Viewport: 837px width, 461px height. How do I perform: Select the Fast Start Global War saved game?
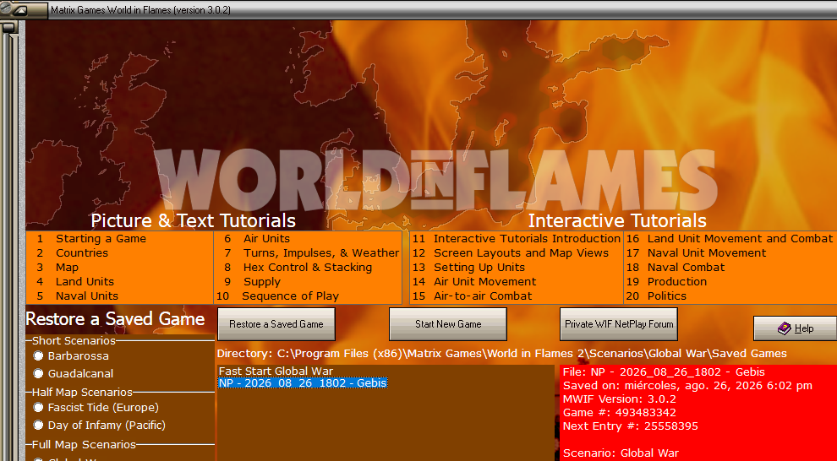276,372
